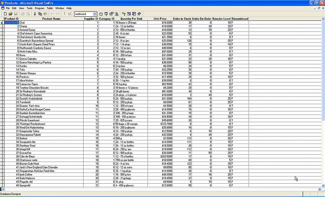Toggle the deletion mark box for Tofu row
Image resolution: width=325 pixels, height=197 pixels.
pyautogui.click(x=3, y=70)
